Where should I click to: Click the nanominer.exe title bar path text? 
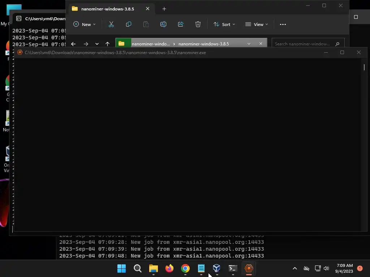tap(115, 53)
